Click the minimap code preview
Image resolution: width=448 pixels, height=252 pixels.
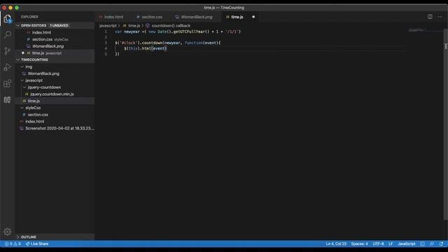pos(417,30)
